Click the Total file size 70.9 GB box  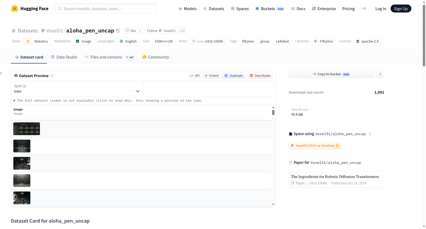coord(300,112)
